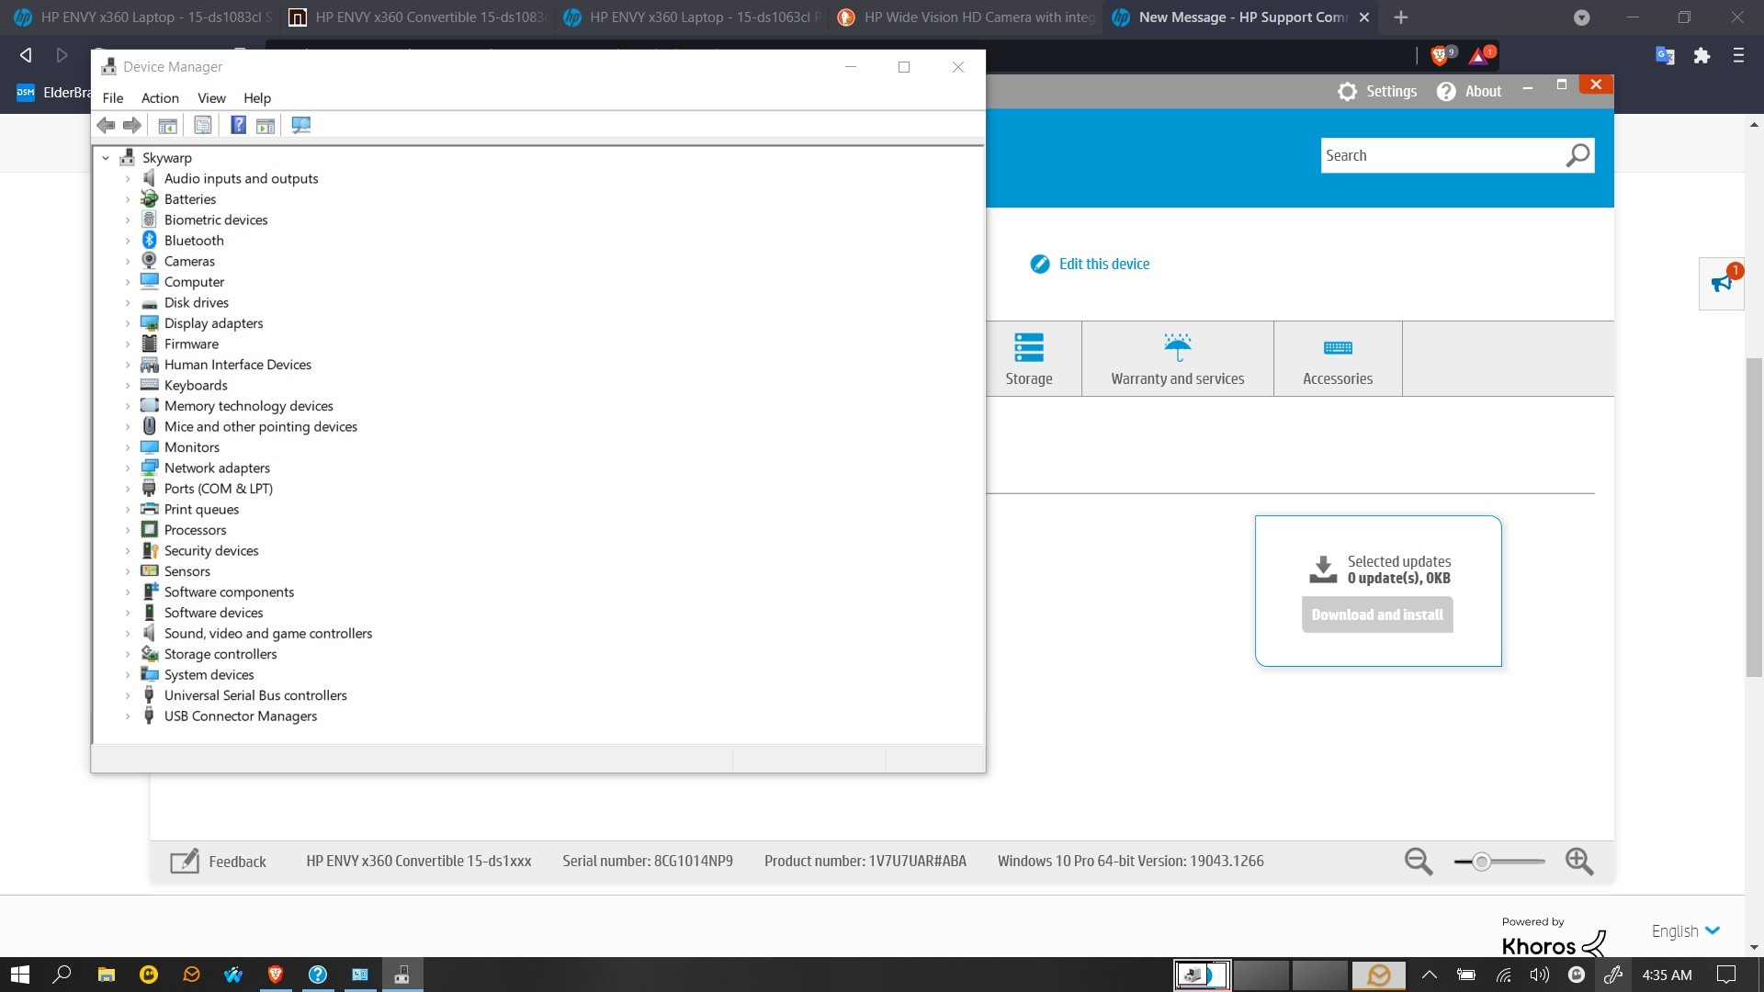The image size is (1764, 992).
Task: Switch to HP Wide Vision HD Camera tab
Action: 968,17
